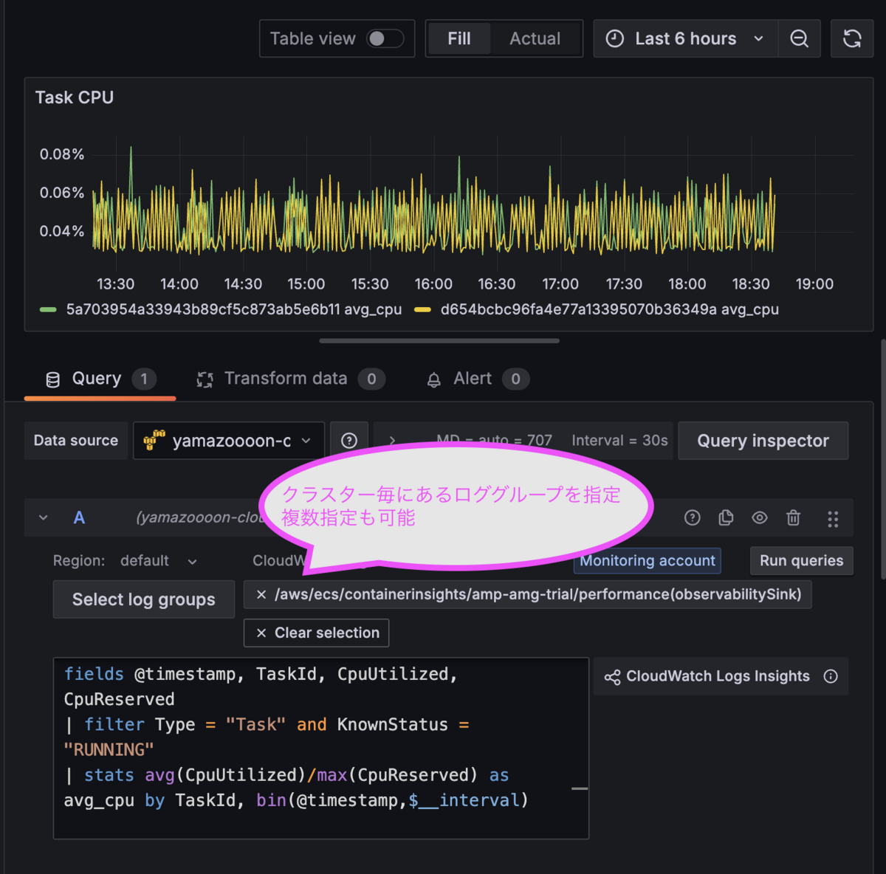
Task: Duplicate the query using the copy icon
Action: click(x=726, y=517)
